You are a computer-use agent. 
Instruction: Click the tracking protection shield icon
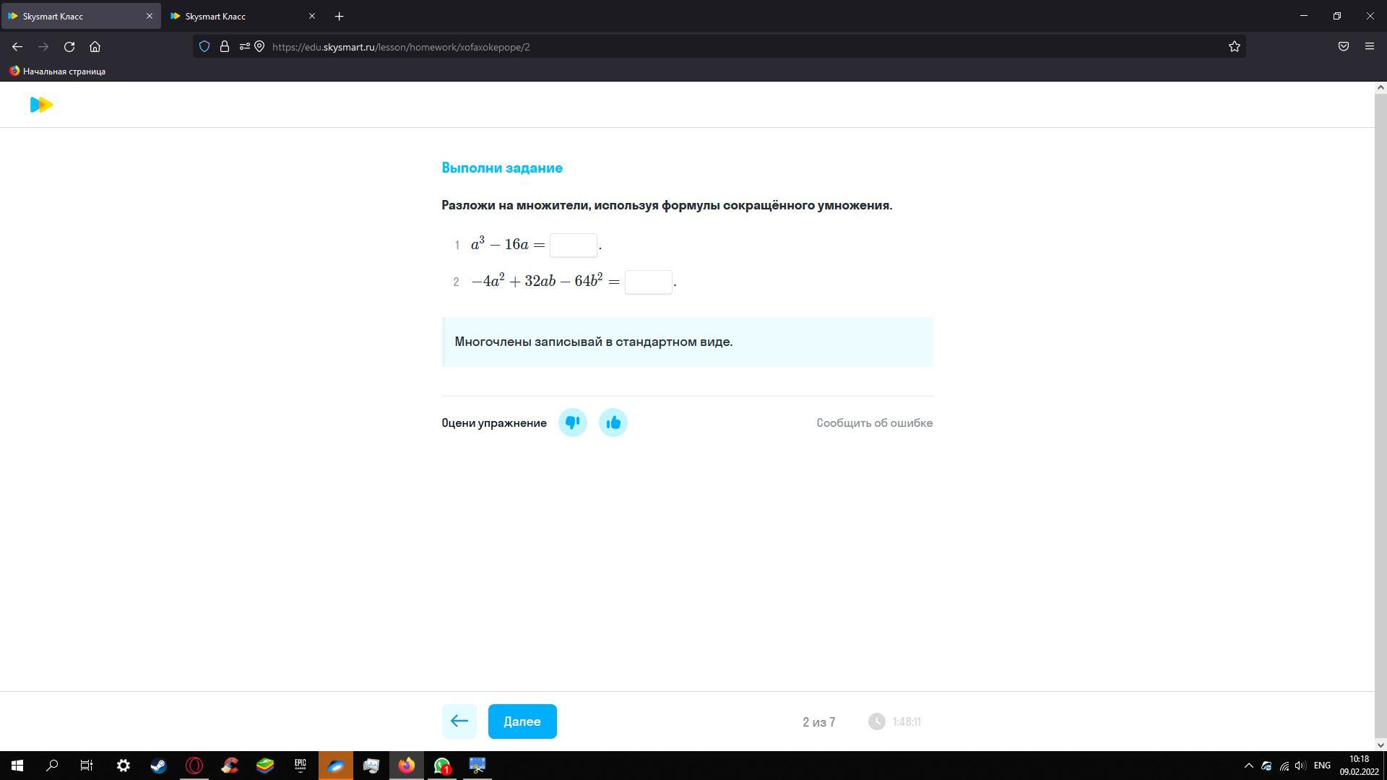[204, 47]
